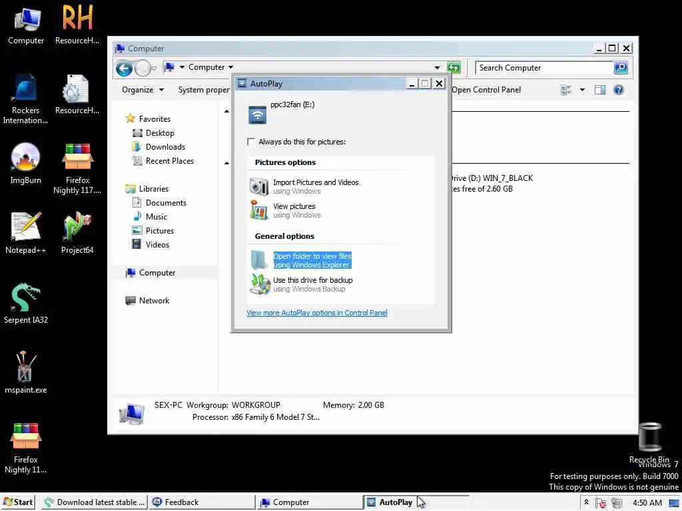Collapse the first drive group in file list
Viewport: 682px width, 511px height.
pos(226,111)
